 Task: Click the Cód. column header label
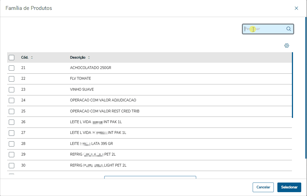[x=25, y=58]
